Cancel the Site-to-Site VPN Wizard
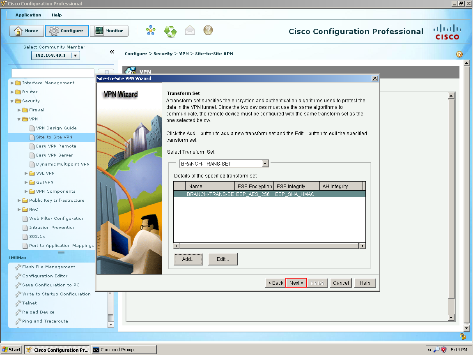Viewport: 473px width, 355px height. [341, 283]
